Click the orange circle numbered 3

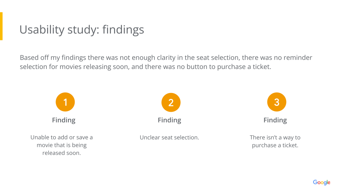click(277, 103)
